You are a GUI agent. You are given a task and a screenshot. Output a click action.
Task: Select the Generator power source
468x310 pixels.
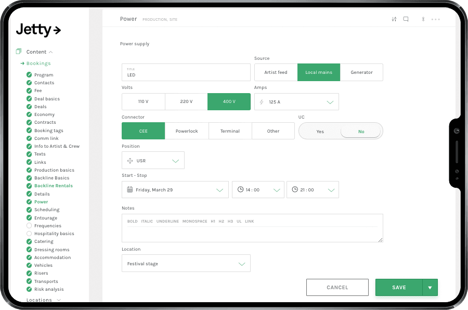click(x=362, y=72)
